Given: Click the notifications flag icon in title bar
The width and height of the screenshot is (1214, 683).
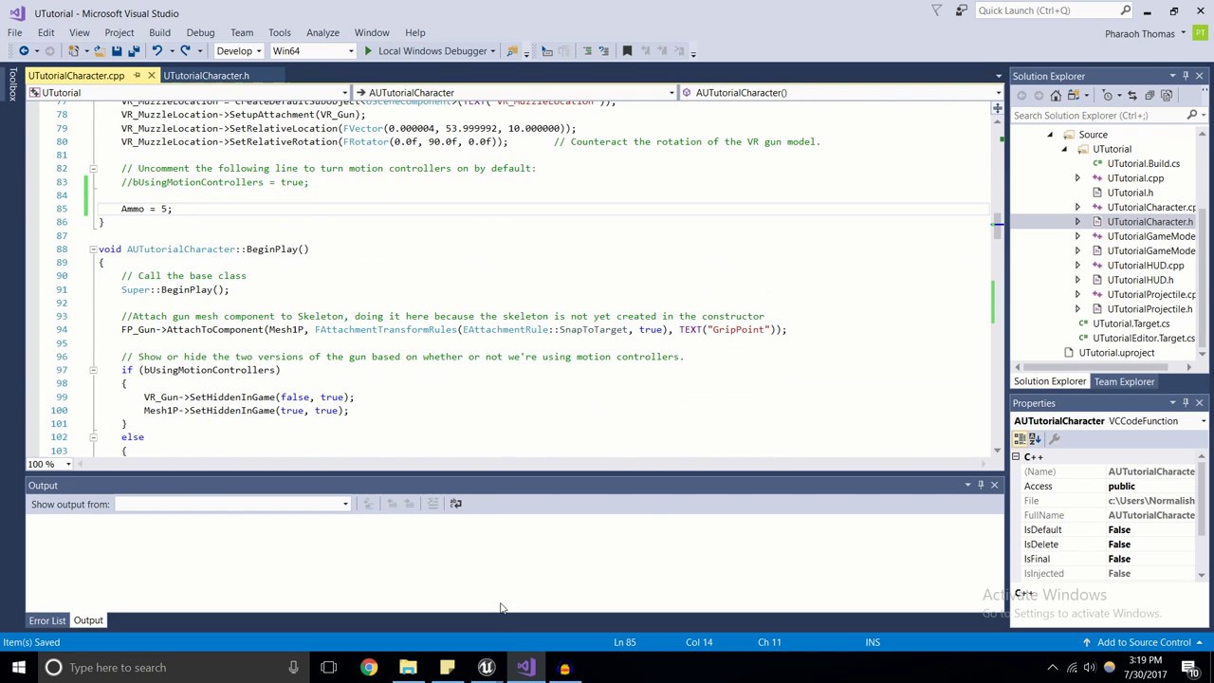Looking at the screenshot, I should click(x=936, y=11).
